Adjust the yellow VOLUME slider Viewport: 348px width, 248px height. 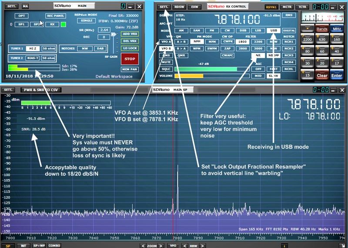tap(212, 76)
